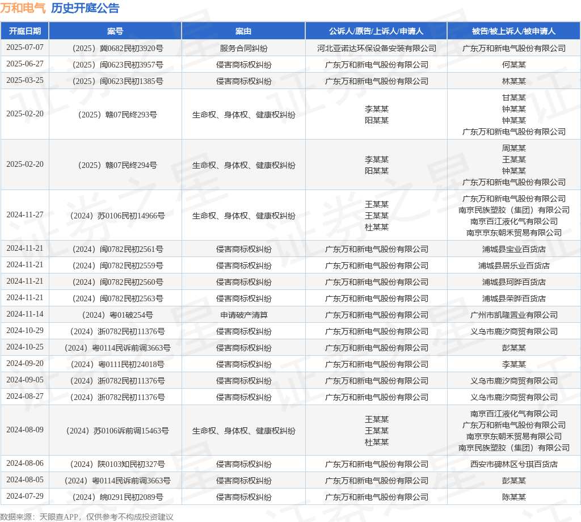Click the date 2024-08-09
The image size is (581, 522).
pyautogui.click(x=25, y=430)
